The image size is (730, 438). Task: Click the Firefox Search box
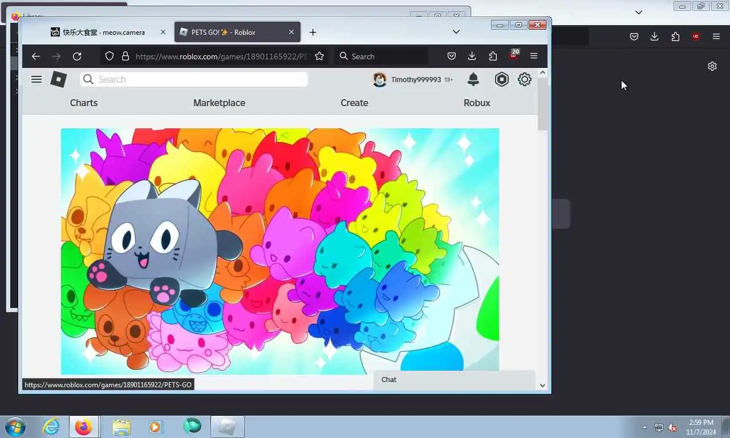click(381, 56)
